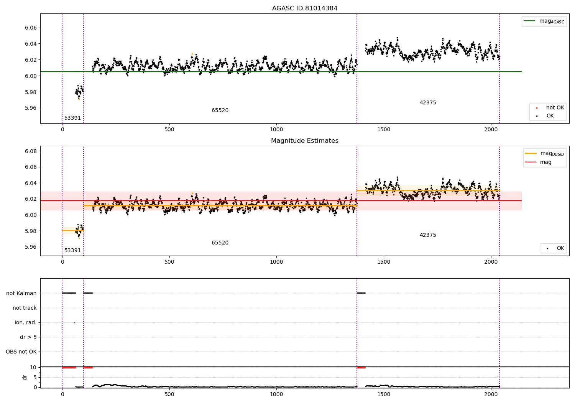Click the single 'Ion. rad.' flag marker
This screenshot has height=403, width=575.
pyautogui.click(x=74, y=322)
